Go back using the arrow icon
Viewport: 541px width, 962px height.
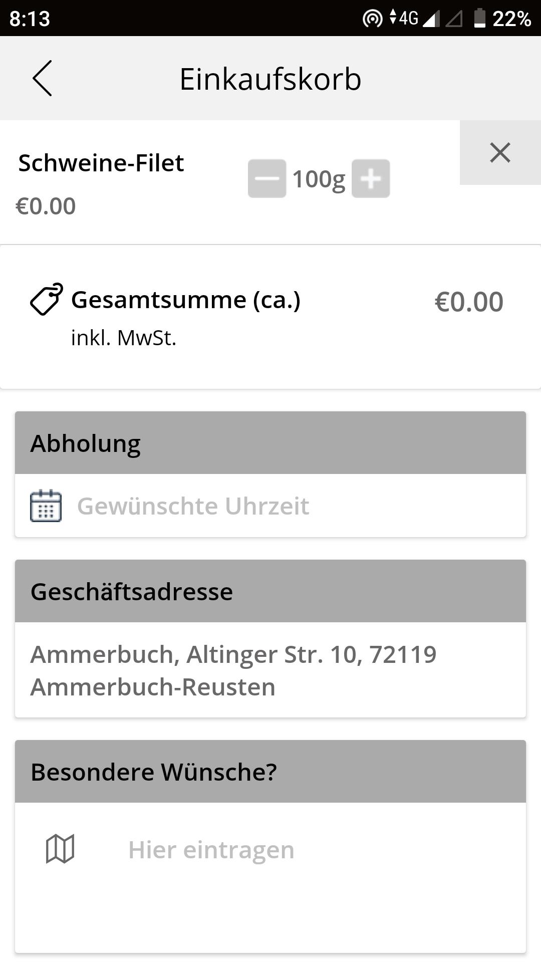(x=42, y=78)
